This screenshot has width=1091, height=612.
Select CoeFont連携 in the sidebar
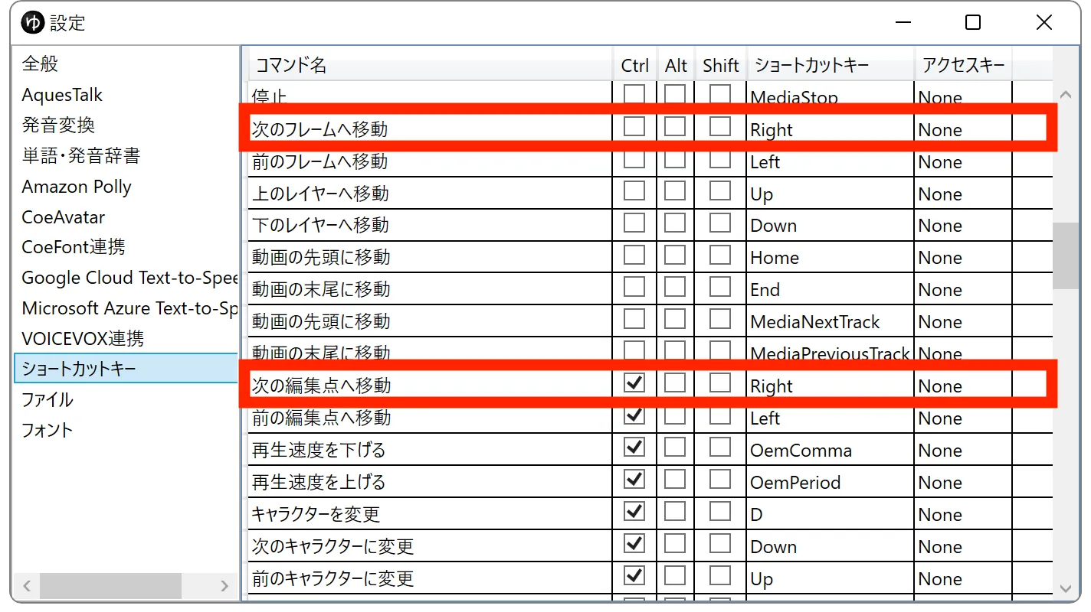click(x=74, y=247)
